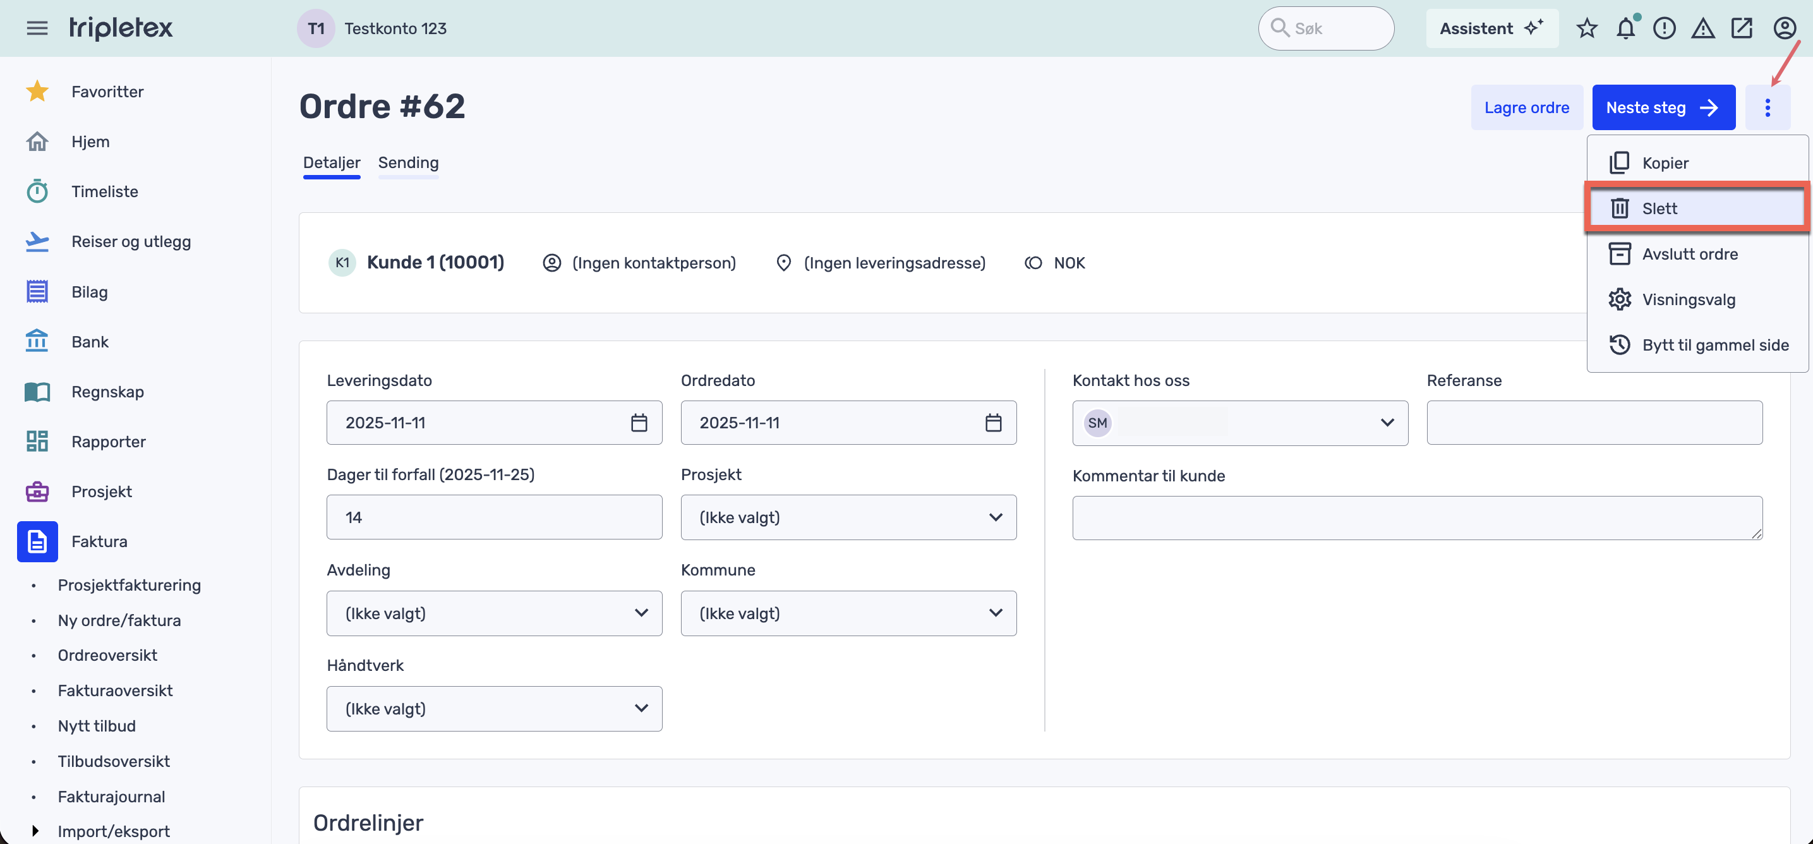Switch to the Sending tab
Image resolution: width=1813 pixels, height=844 pixels.
(408, 162)
